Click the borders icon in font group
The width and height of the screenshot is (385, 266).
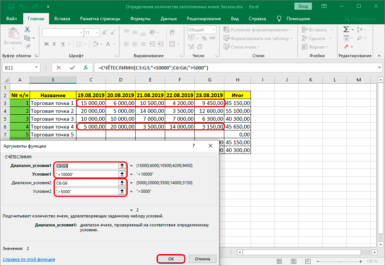(79, 44)
